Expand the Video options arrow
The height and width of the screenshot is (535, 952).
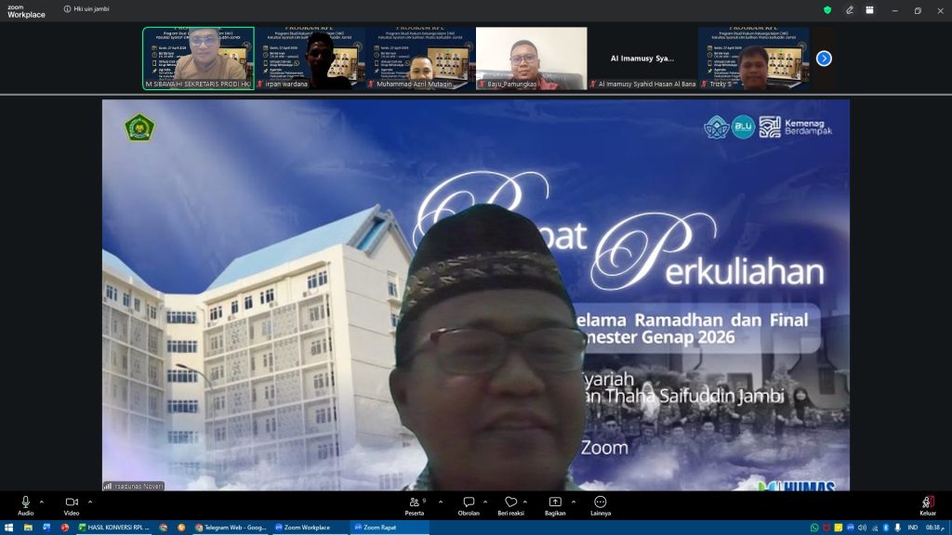89,502
